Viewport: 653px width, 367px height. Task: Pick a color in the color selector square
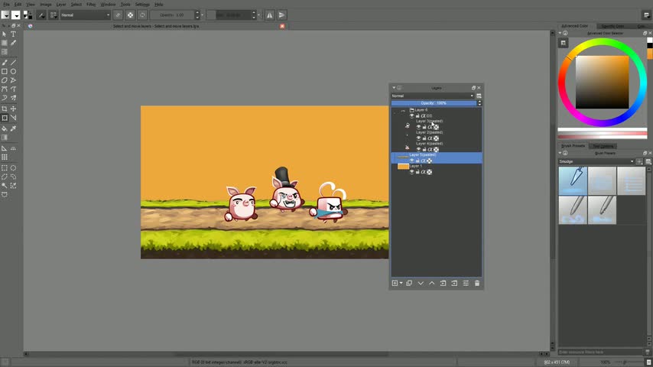(603, 82)
